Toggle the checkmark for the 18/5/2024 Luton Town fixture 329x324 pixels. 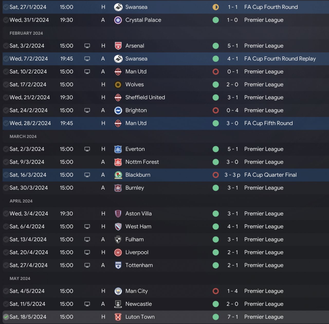[x=6, y=317]
